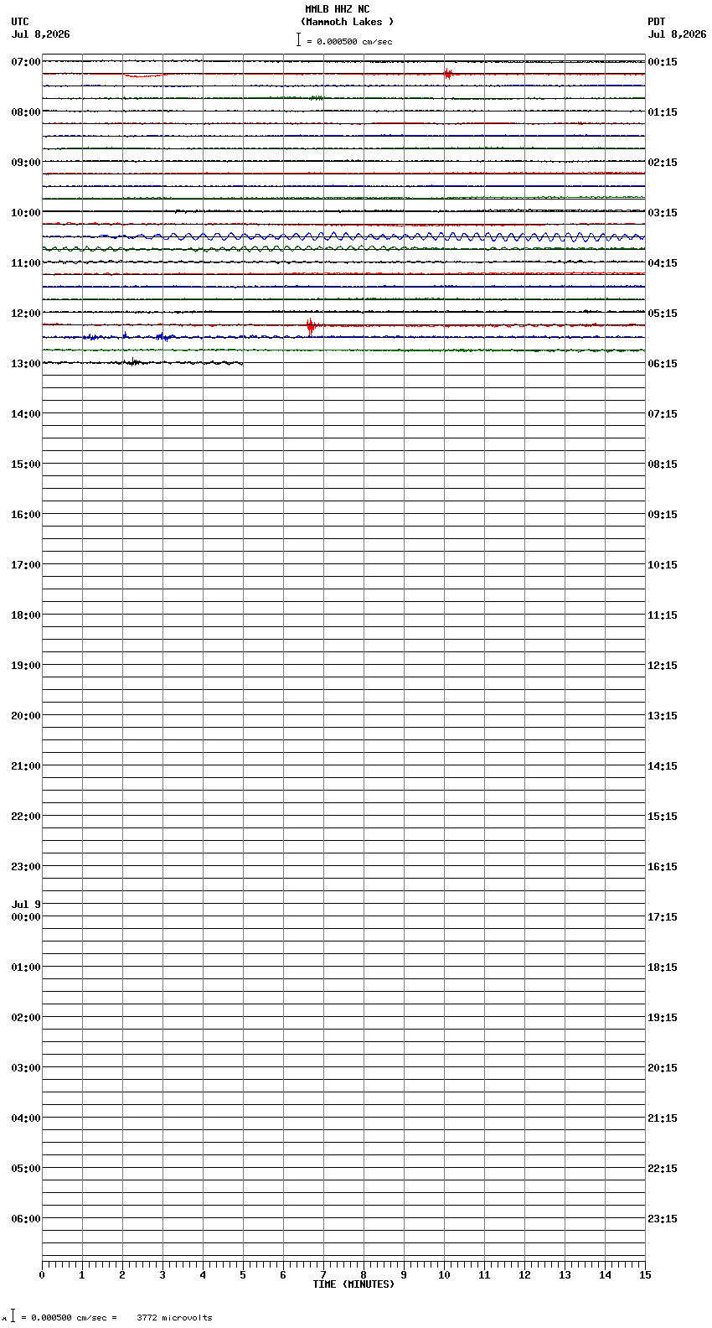Click the top scale bar symbol

298,39
